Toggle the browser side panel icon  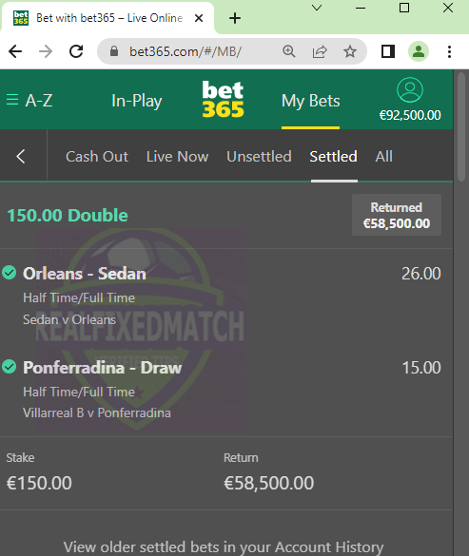tap(388, 51)
